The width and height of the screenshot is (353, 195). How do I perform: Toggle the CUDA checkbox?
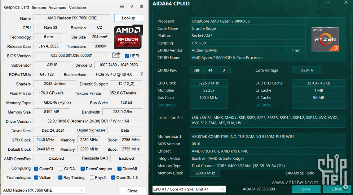pos(61,169)
